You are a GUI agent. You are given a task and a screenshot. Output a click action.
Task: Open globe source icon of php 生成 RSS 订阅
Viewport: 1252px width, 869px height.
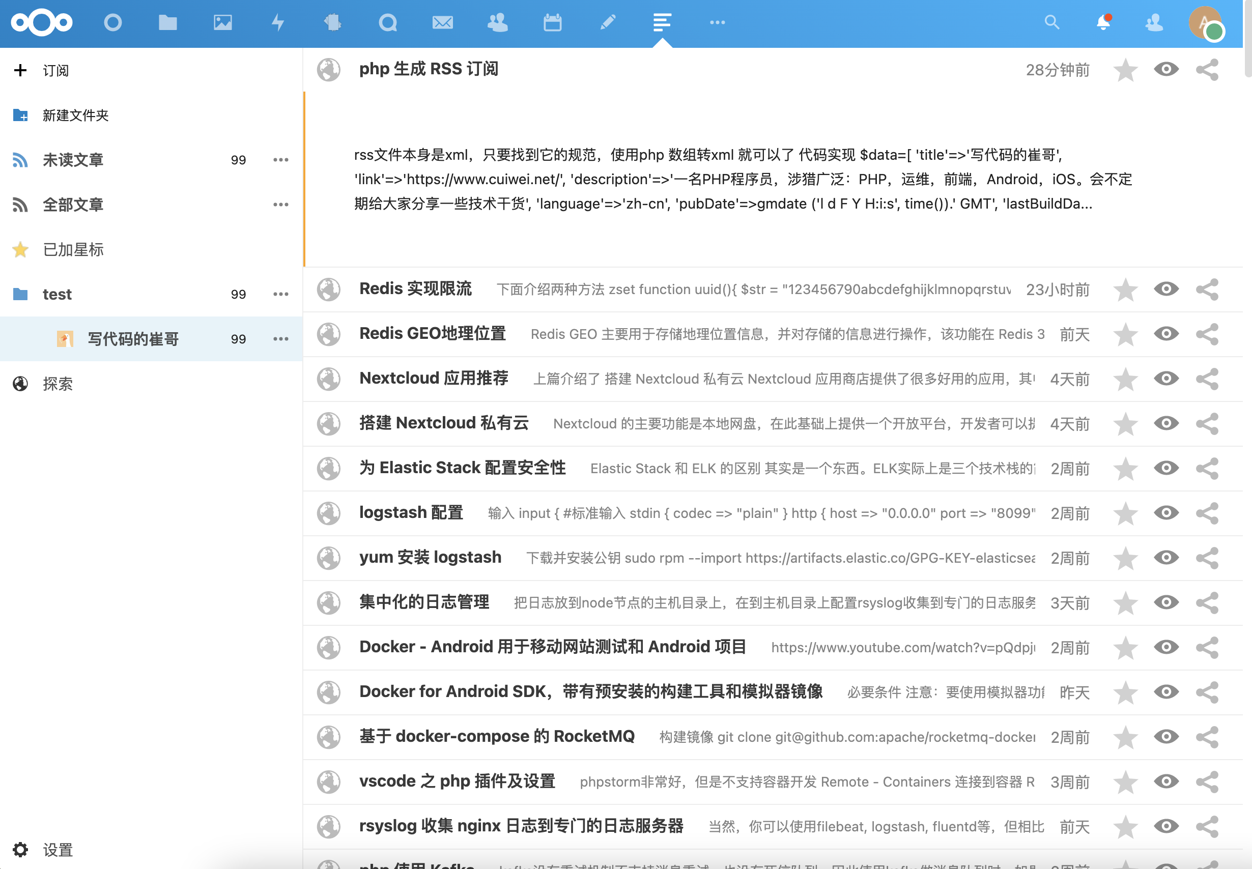tap(329, 70)
